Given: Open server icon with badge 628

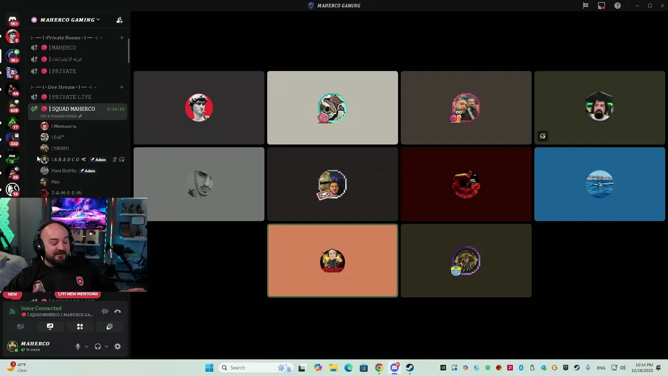Looking at the screenshot, I should pyautogui.click(x=13, y=106).
